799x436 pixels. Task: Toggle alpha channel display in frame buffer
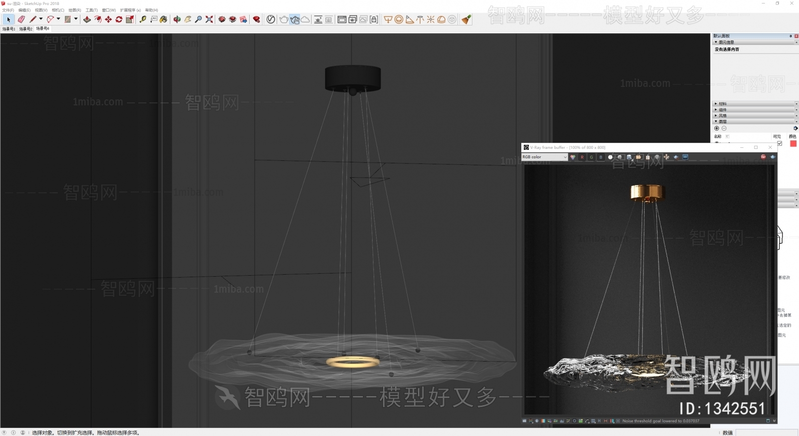click(610, 157)
